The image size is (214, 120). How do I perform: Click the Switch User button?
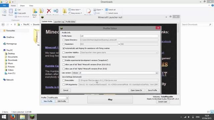click(163, 102)
